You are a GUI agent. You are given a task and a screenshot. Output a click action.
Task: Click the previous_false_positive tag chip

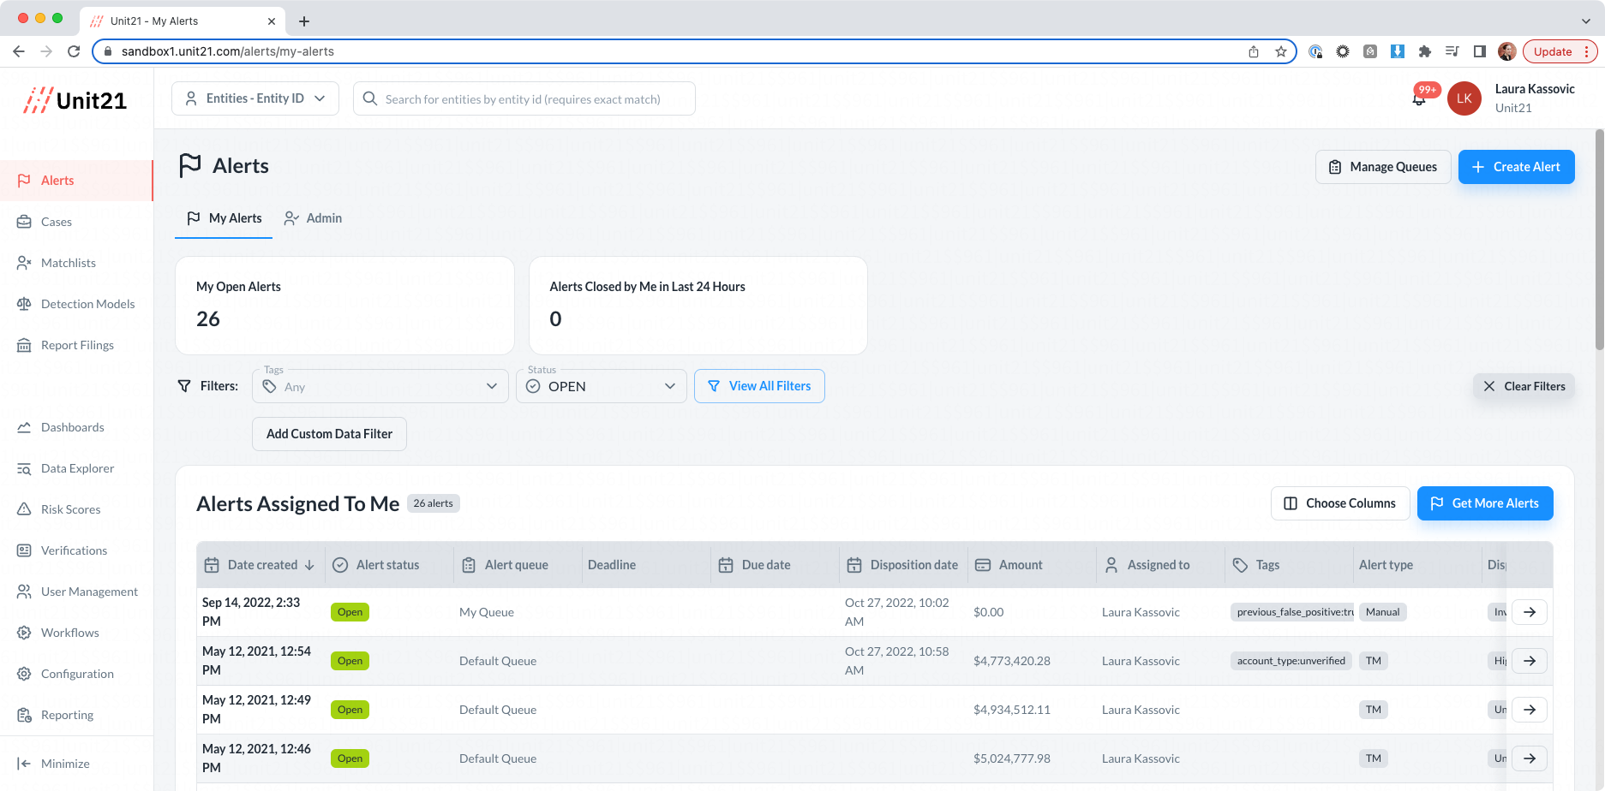pyautogui.click(x=1292, y=612)
